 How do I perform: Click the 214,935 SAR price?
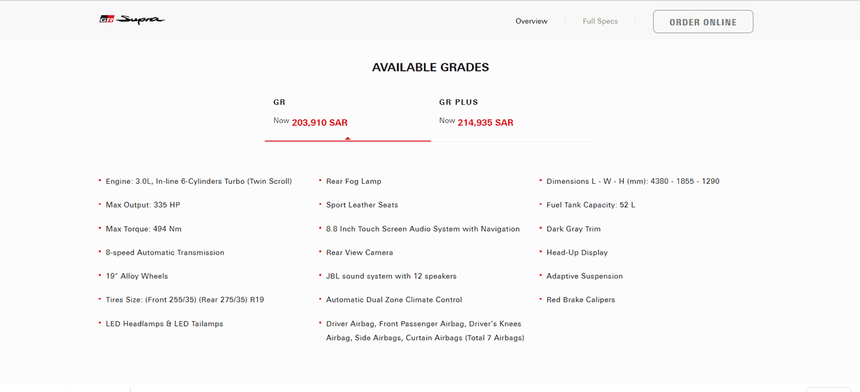point(486,122)
